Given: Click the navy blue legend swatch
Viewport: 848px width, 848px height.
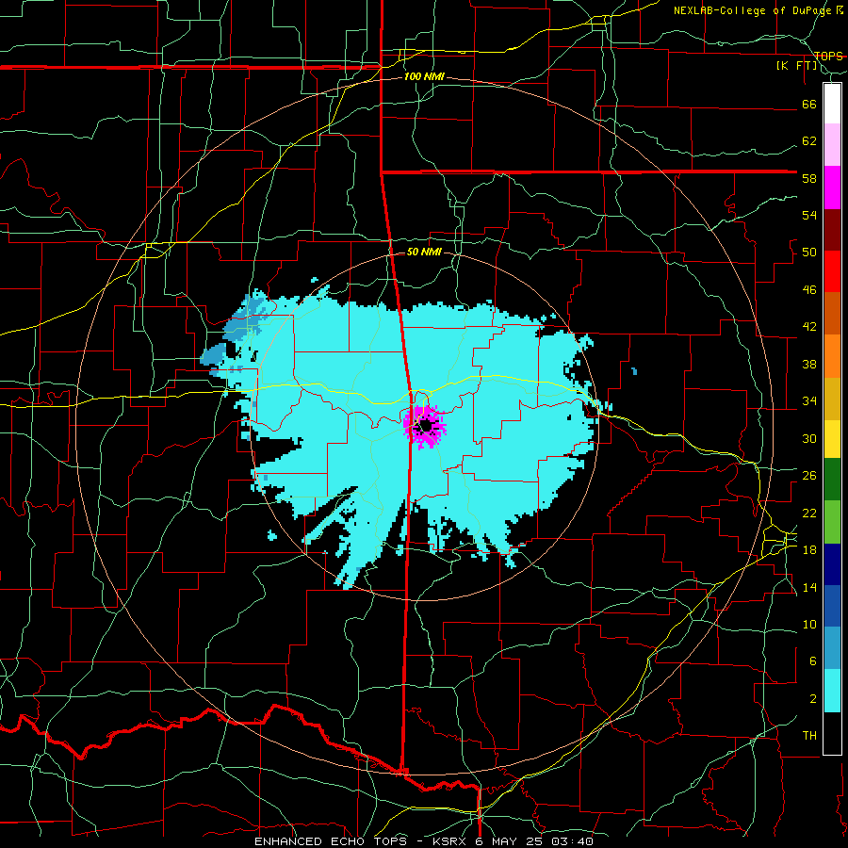Looking at the screenshot, I should pyautogui.click(x=832, y=564).
